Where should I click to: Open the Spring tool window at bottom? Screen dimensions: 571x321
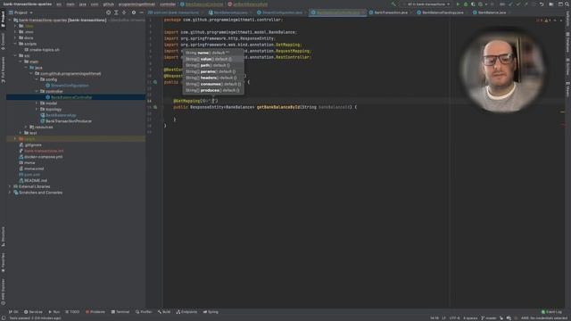(x=211, y=312)
